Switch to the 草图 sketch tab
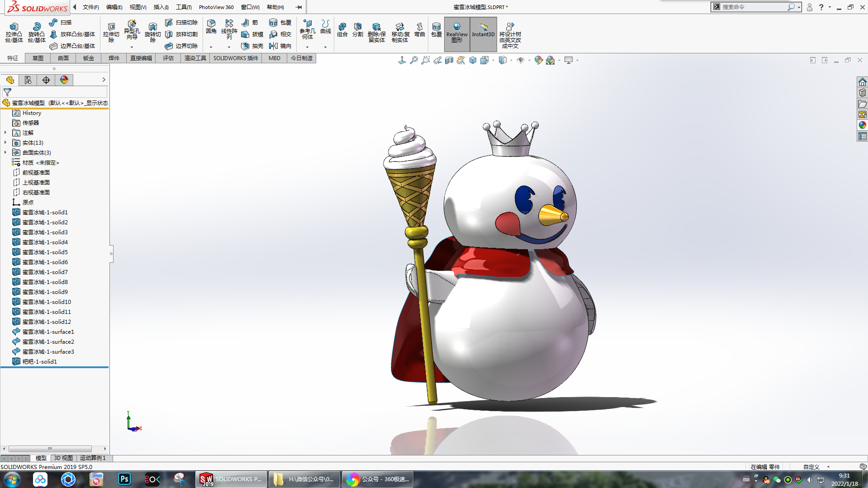This screenshot has height=488, width=868. coord(38,58)
